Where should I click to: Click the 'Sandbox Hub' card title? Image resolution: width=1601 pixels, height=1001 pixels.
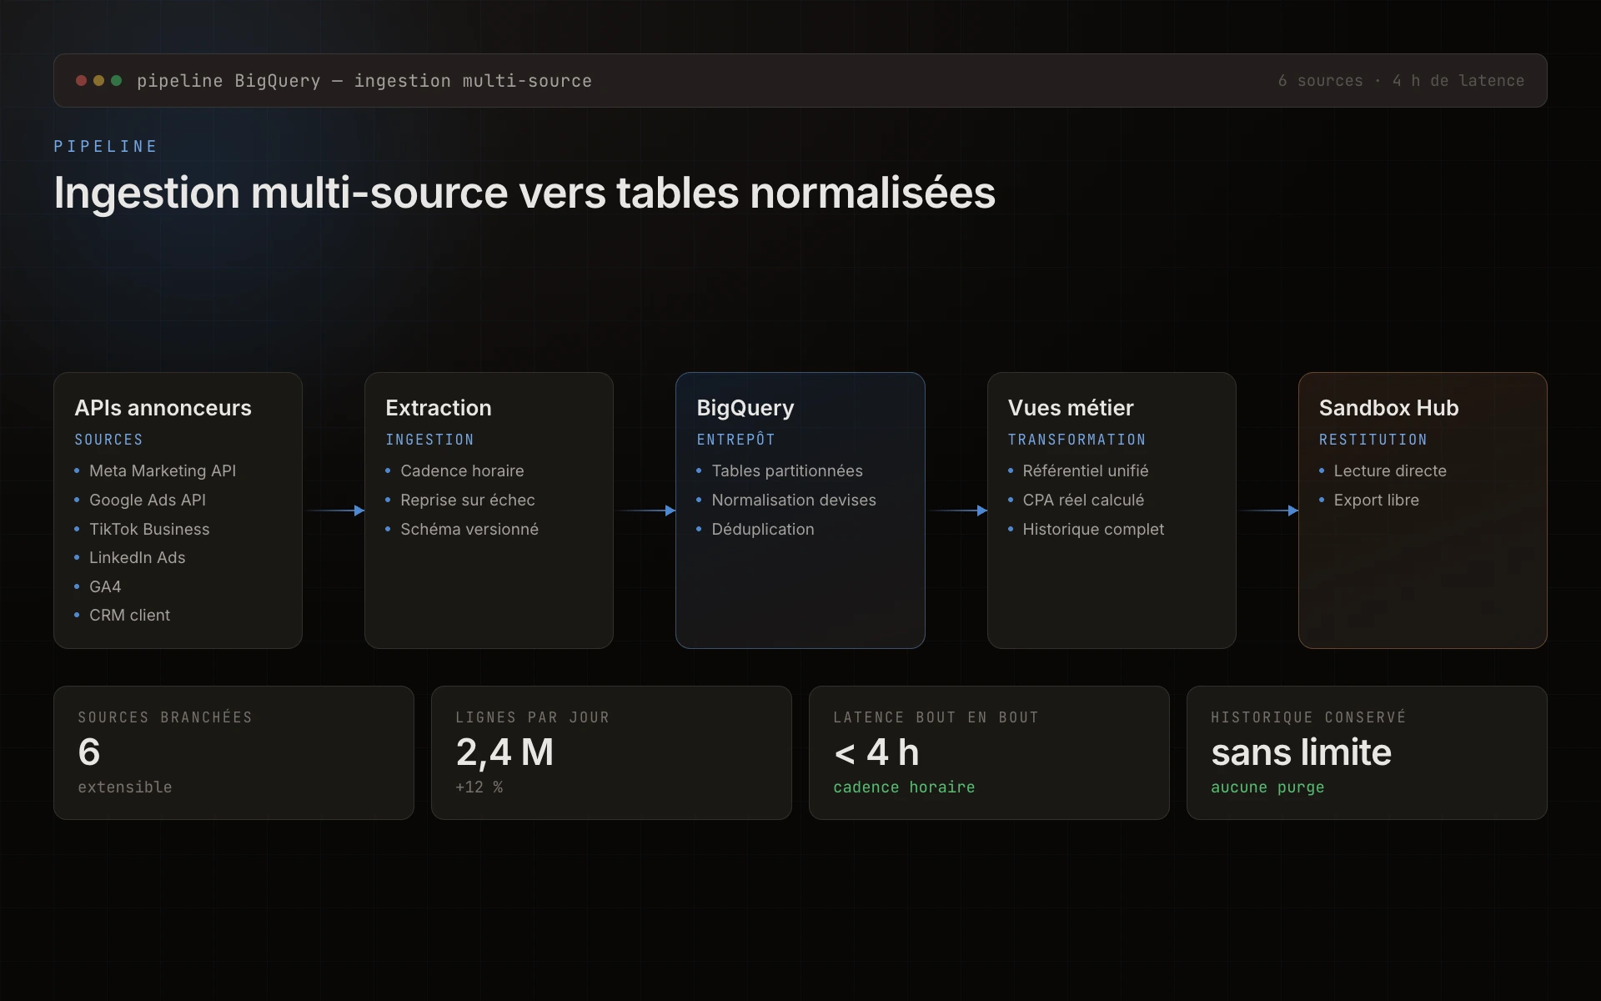tap(1388, 408)
